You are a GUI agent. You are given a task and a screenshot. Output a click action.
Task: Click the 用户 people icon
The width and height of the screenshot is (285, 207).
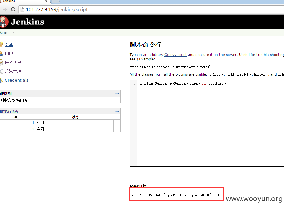click(x=1, y=53)
